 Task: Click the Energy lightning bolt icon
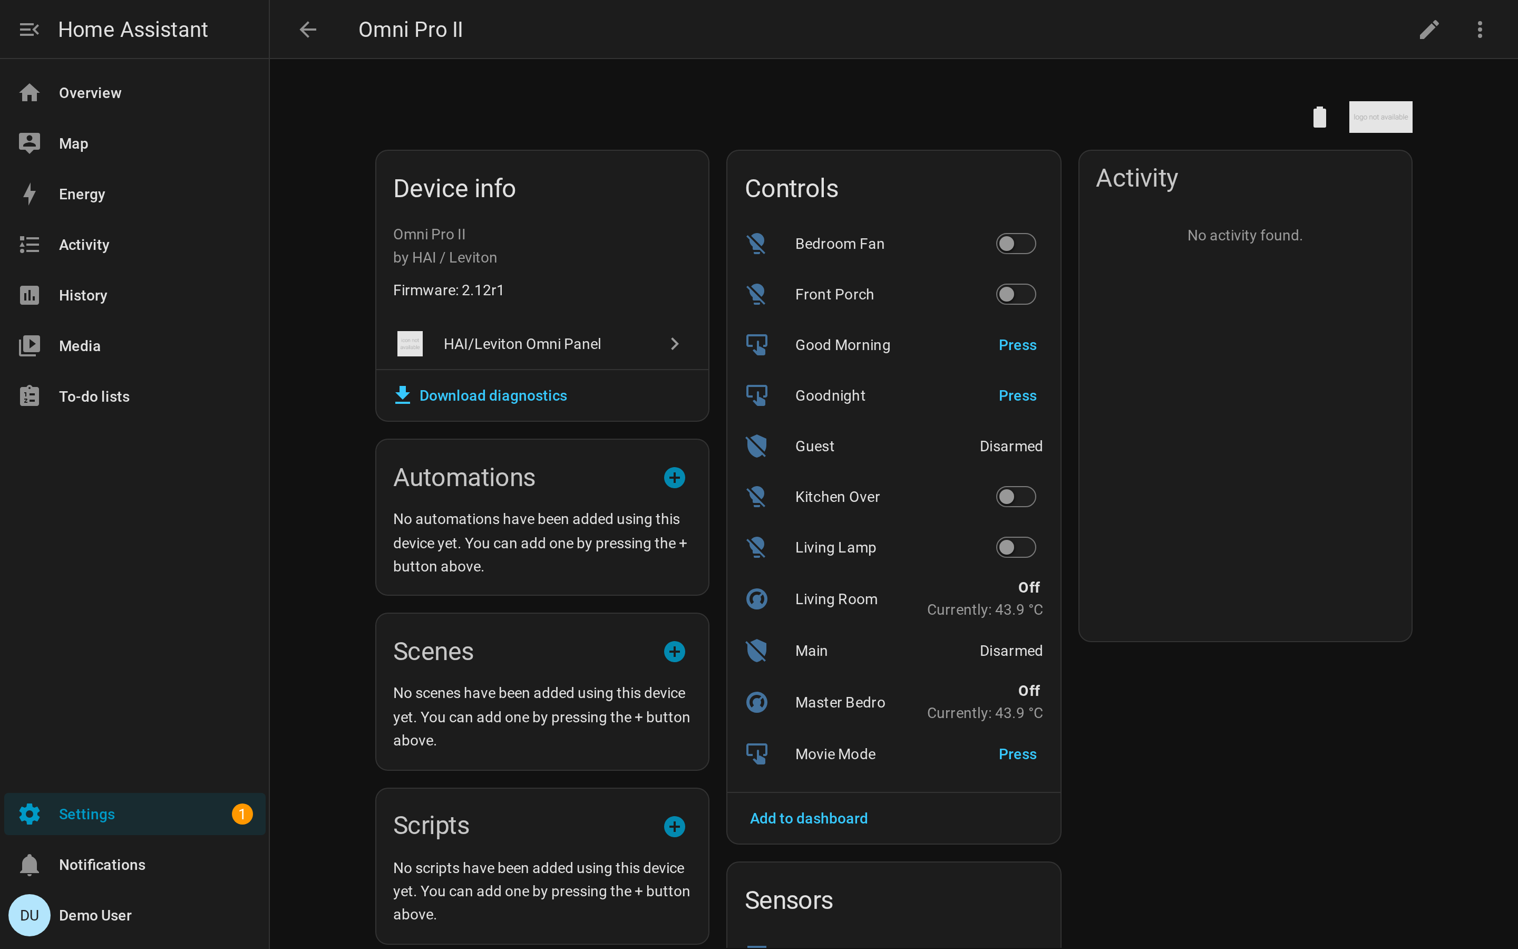tap(30, 194)
